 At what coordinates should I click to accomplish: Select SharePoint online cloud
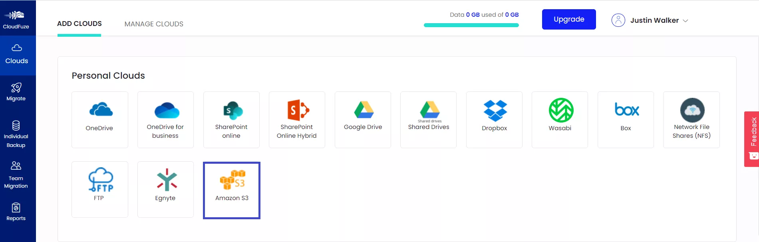[231, 120]
